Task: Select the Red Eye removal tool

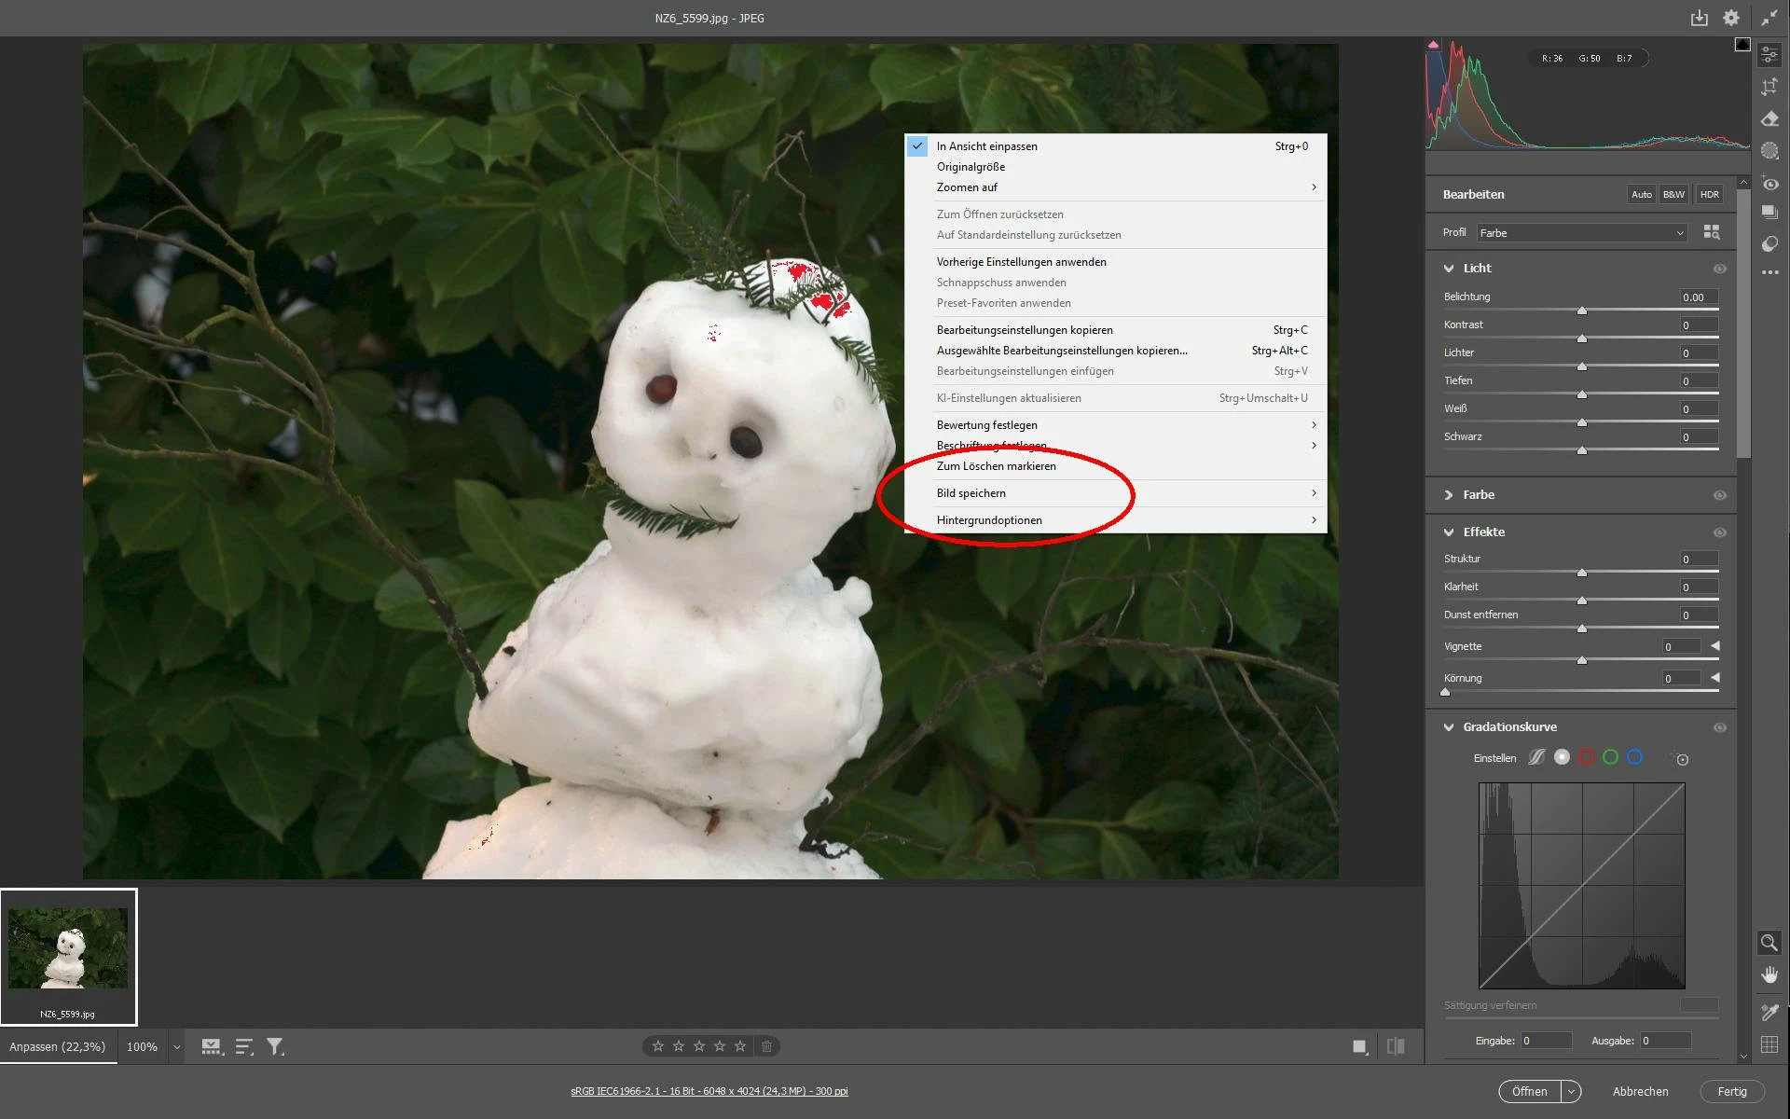Action: point(1769,184)
